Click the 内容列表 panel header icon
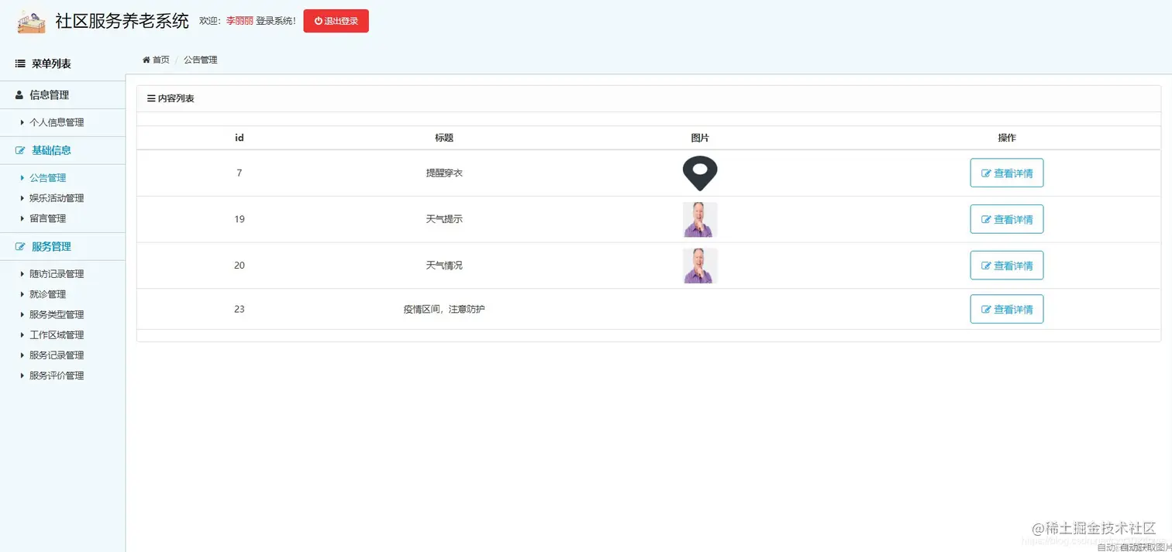This screenshot has height=552, width=1172. point(151,98)
